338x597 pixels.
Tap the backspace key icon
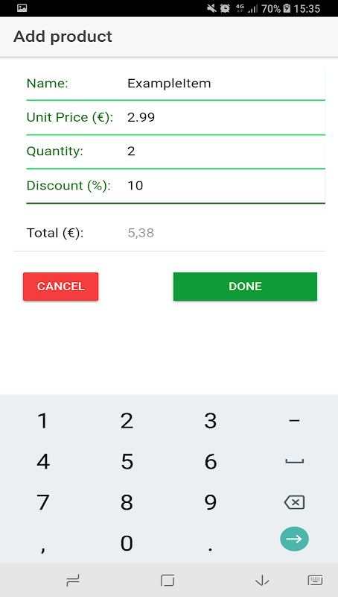coord(294,502)
